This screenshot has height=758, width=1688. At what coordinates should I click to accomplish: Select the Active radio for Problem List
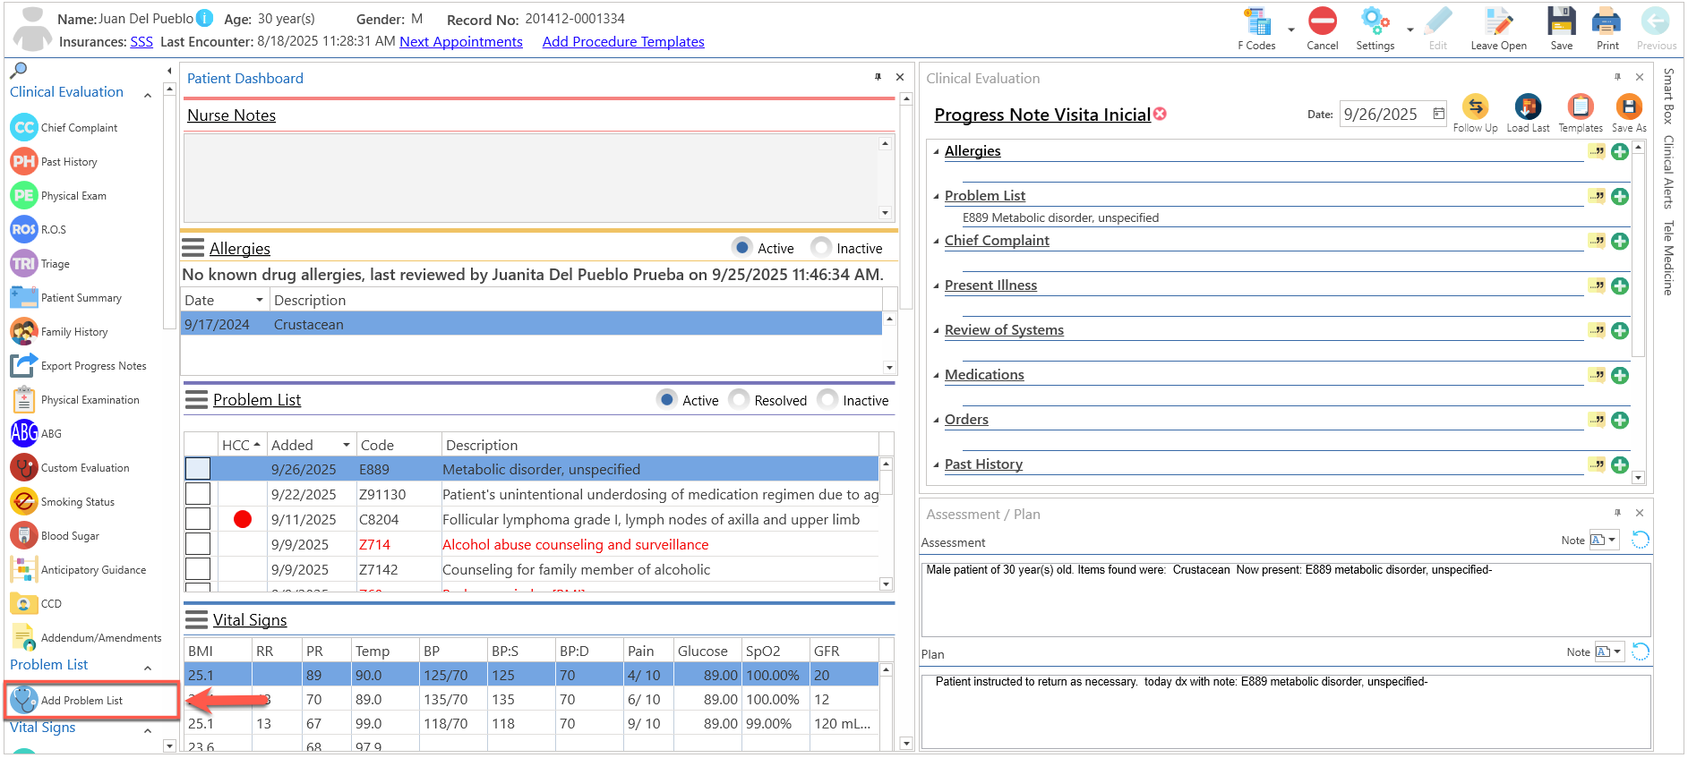coord(666,399)
